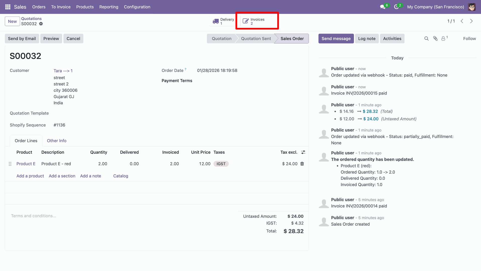Image resolution: width=481 pixels, height=271 pixels.
Task: Open customer link Tara --> 1
Action: click(63, 71)
